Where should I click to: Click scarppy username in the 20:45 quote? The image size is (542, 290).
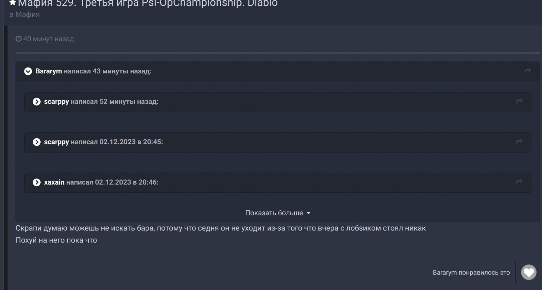click(56, 142)
